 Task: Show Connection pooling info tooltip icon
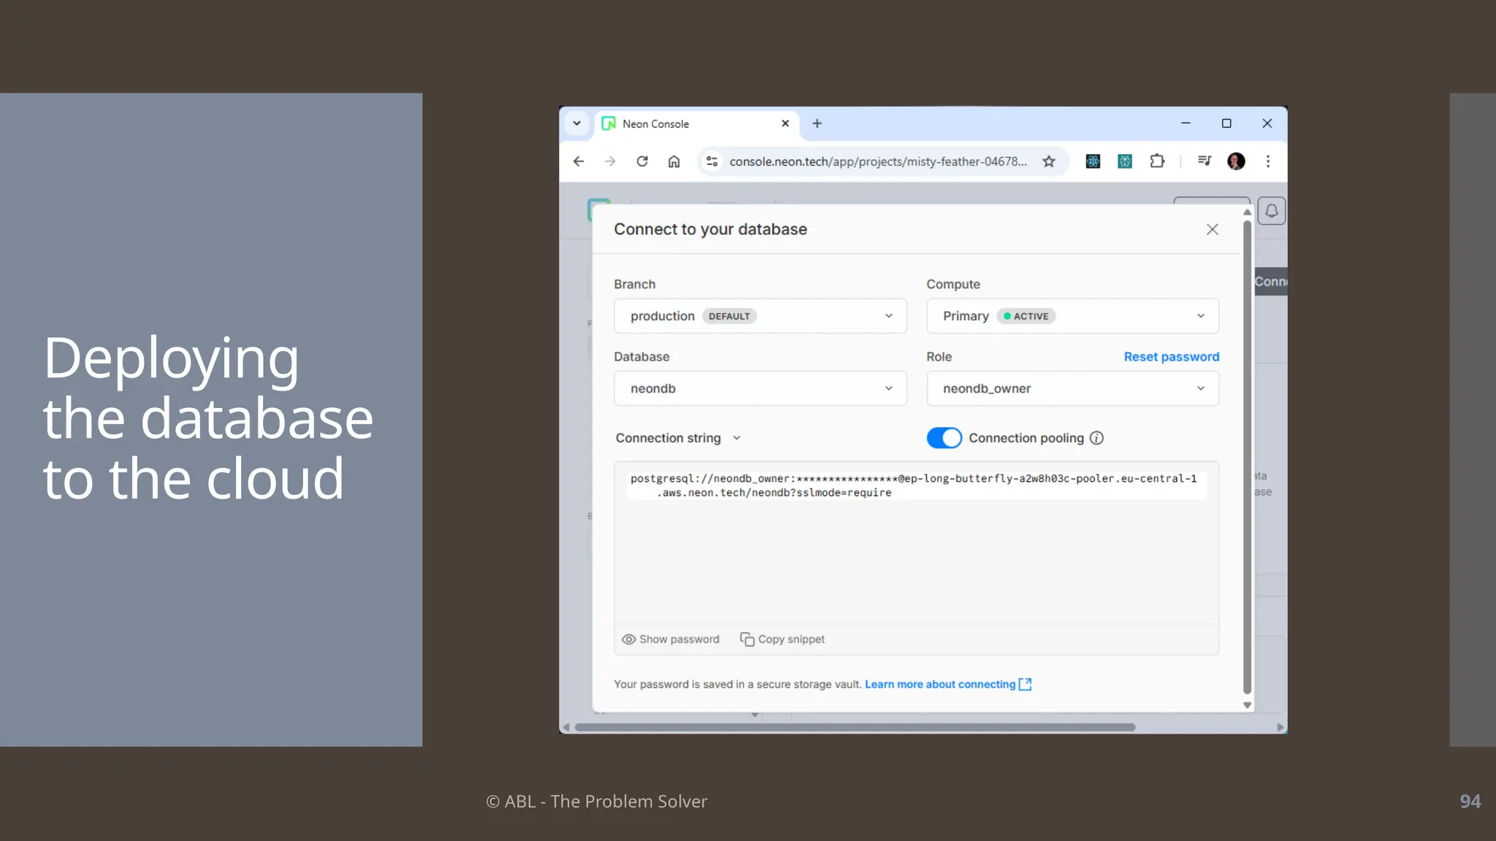[x=1096, y=438]
